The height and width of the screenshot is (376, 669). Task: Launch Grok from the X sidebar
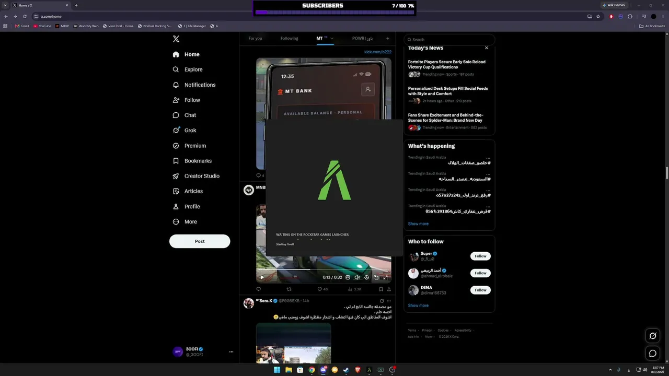point(184,130)
